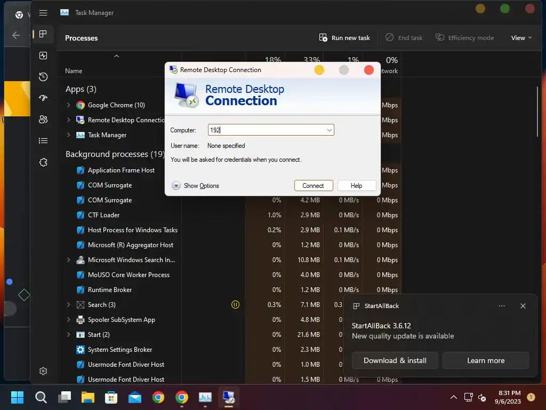Show hidden system tray icons

pyautogui.click(x=453, y=397)
